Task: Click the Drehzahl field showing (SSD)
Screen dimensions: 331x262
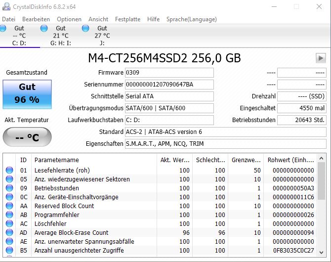Action: click(x=302, y=96)
